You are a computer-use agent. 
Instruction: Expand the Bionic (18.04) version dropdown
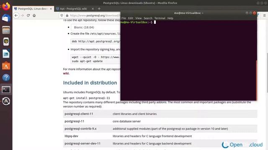[x=95, y=27]
